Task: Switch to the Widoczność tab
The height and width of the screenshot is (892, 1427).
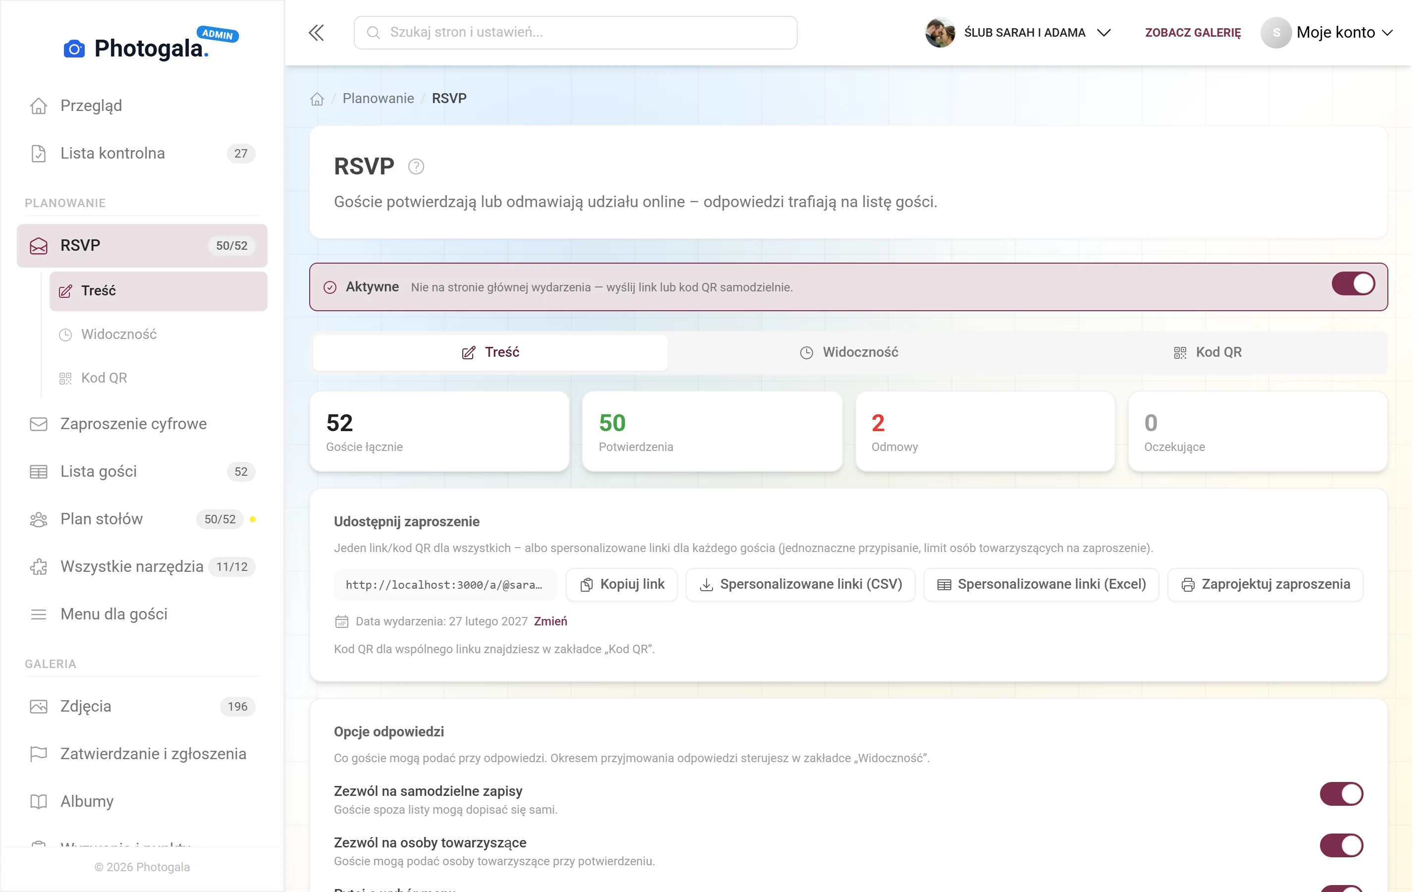Action: coord(849,352)
